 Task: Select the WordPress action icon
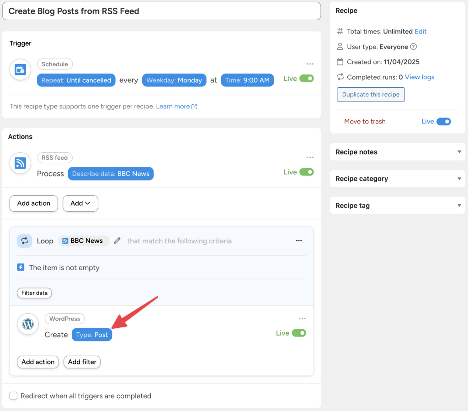pos(27,324)
